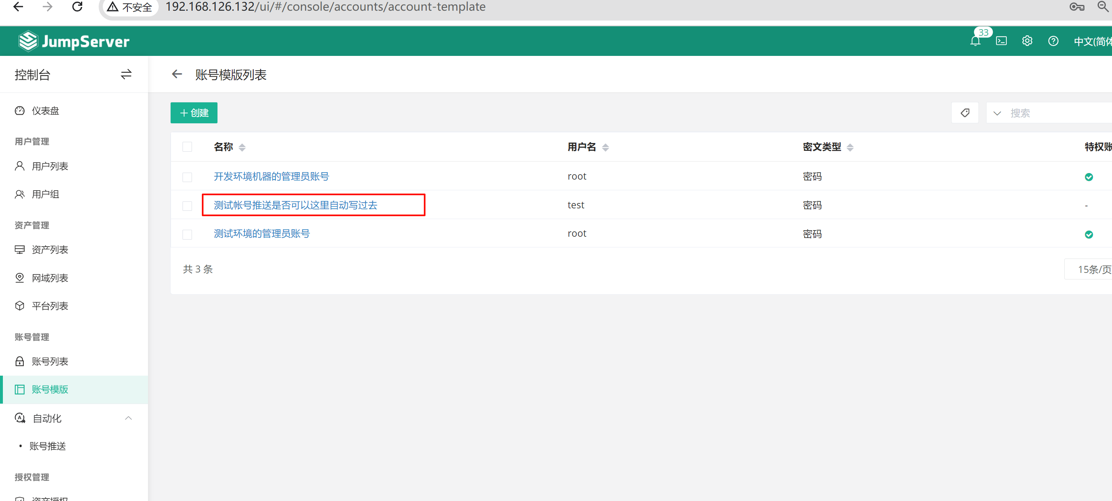Tick the checkbox for 测试环境的管理员账号 row
The width and height of the screenshot is (1112, 501).
[187, 234]
